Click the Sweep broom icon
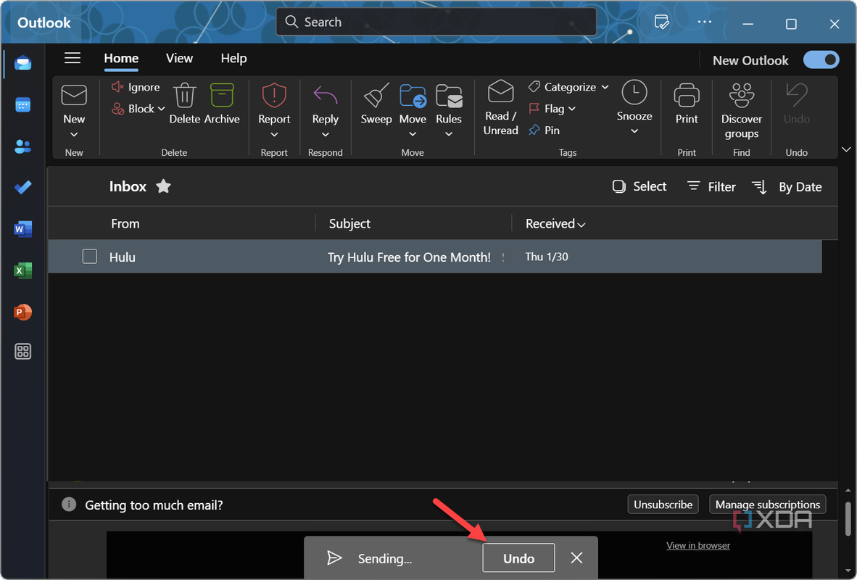 (376, 95)
